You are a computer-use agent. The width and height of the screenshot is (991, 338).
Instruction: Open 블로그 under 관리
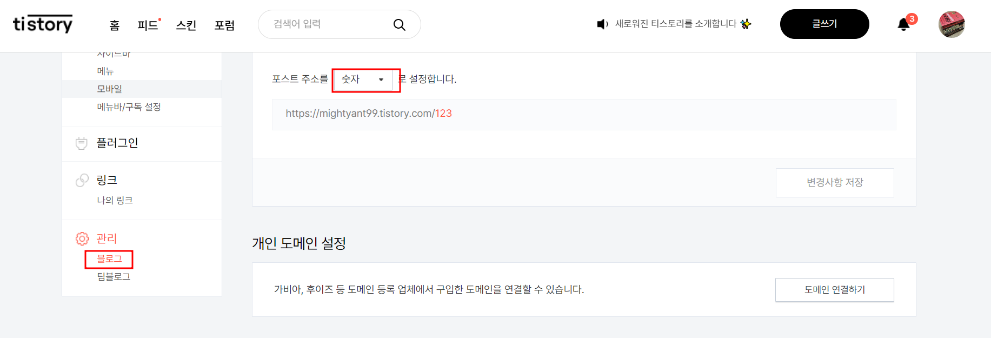tap(109, 259)
